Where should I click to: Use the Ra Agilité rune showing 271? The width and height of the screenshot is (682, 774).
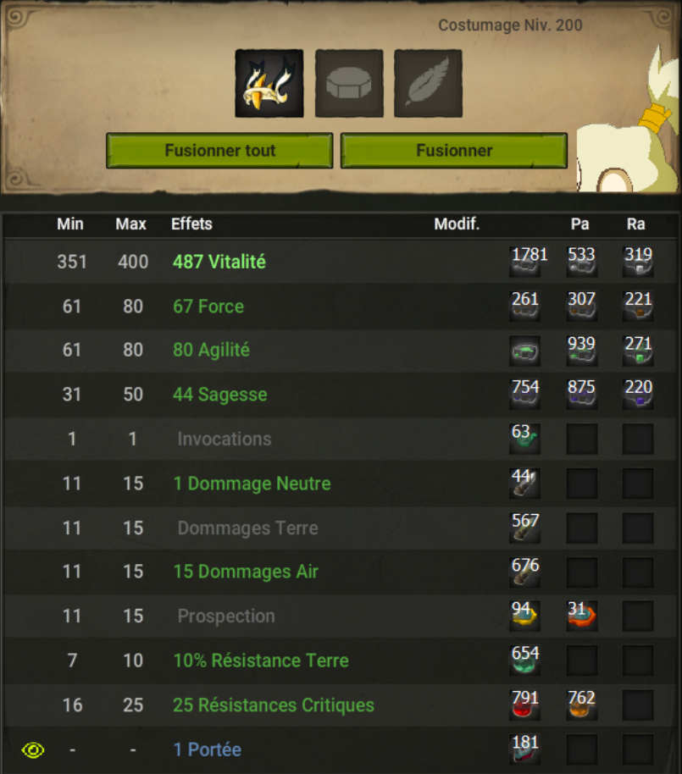click(x=638, y=351)
